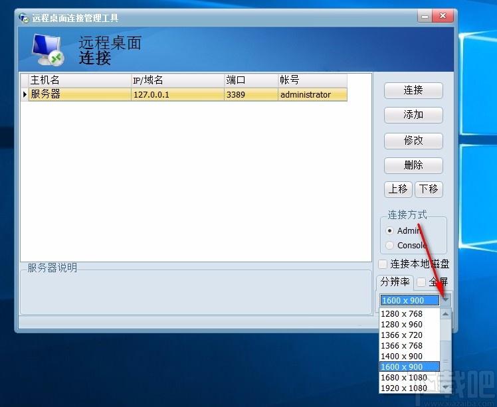The image size is (497, 407).
Task: Click the resolution list scrollbar thumb
Action: click(x=446, y=363)
